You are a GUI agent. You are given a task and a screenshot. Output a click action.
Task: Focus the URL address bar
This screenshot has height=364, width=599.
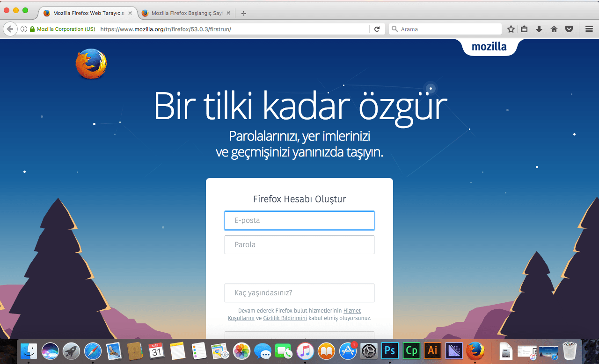234,29
